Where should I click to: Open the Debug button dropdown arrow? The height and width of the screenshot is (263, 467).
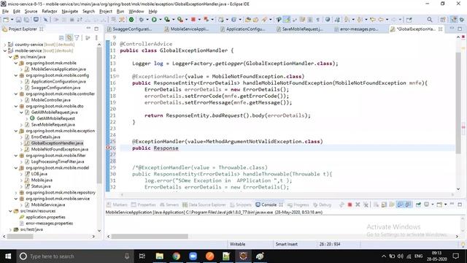point(147,20)
